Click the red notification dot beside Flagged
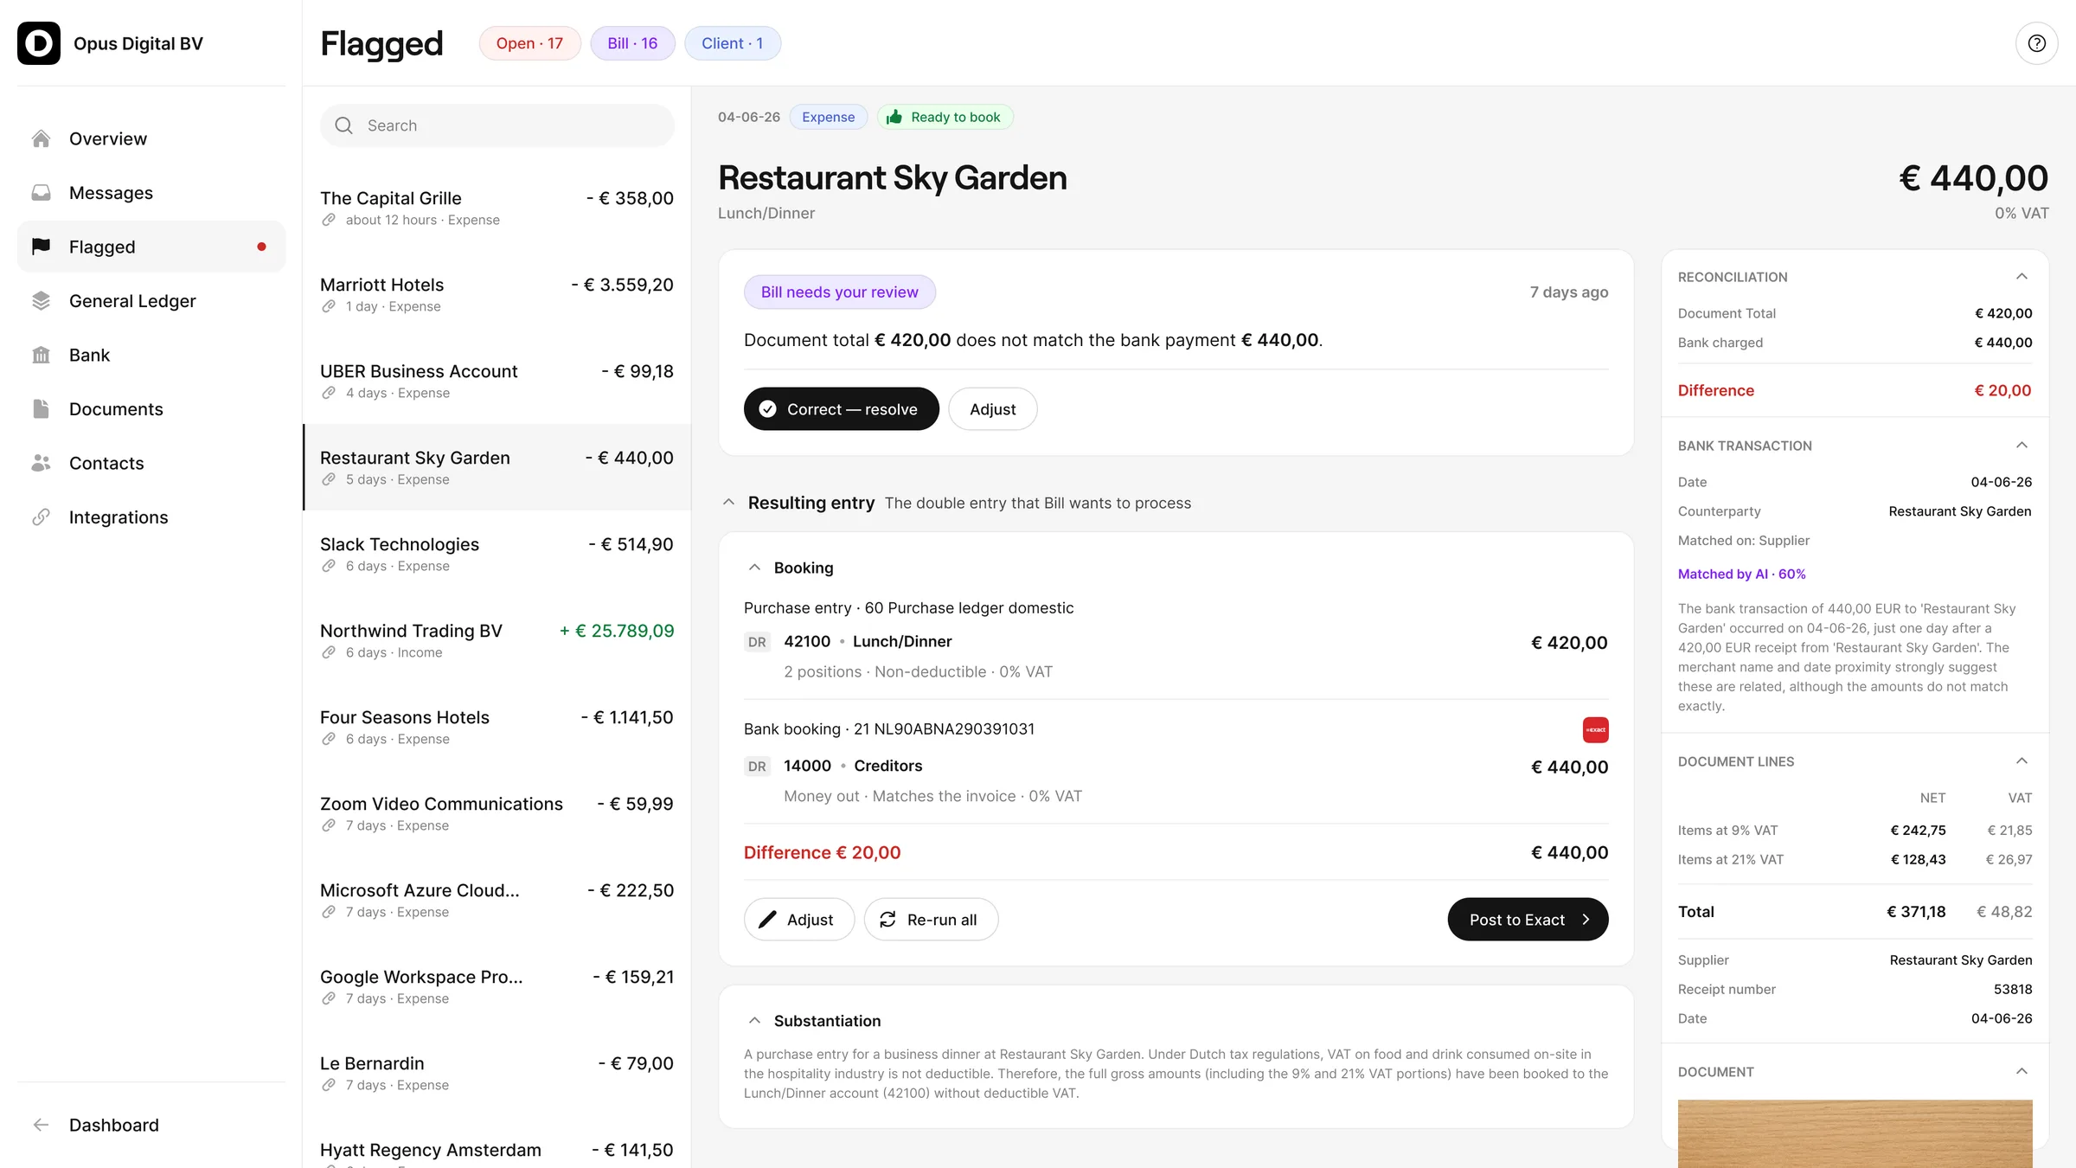2076x1168 pixels. 261,247
